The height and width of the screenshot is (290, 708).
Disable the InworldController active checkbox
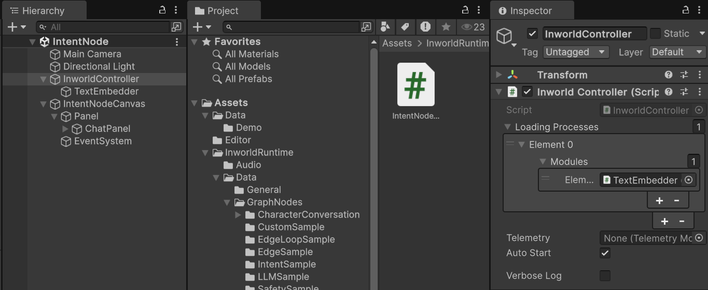click(532, 34)
